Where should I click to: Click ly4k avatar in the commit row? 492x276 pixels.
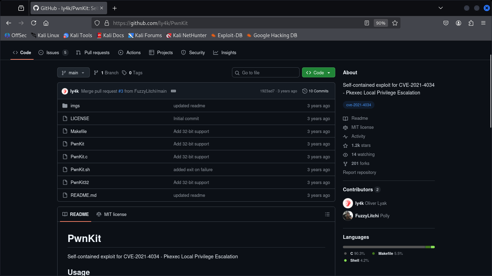click(x=65, y=91)
